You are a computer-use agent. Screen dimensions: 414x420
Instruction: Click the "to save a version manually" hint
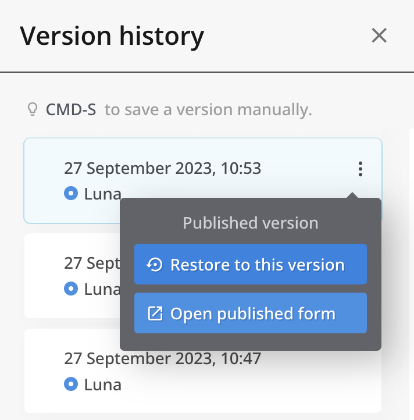[x=208, y=109]
